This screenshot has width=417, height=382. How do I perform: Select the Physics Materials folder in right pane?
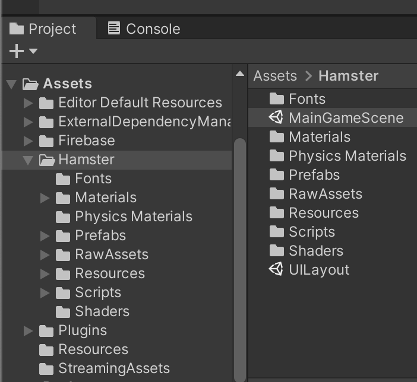(347, 156)
